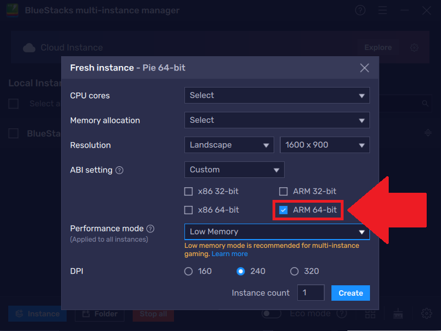
Task: Click the sort icon beside instance list
Action: [428, 133]
